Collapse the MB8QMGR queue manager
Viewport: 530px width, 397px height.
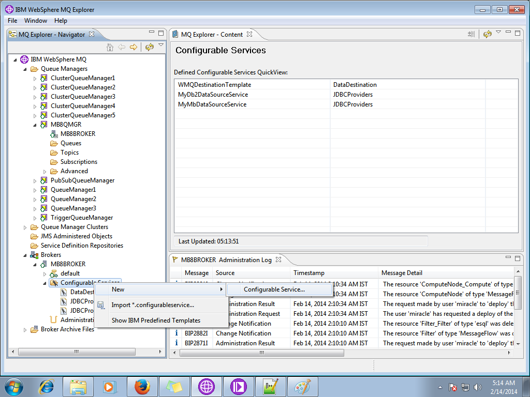click(35, 125)
